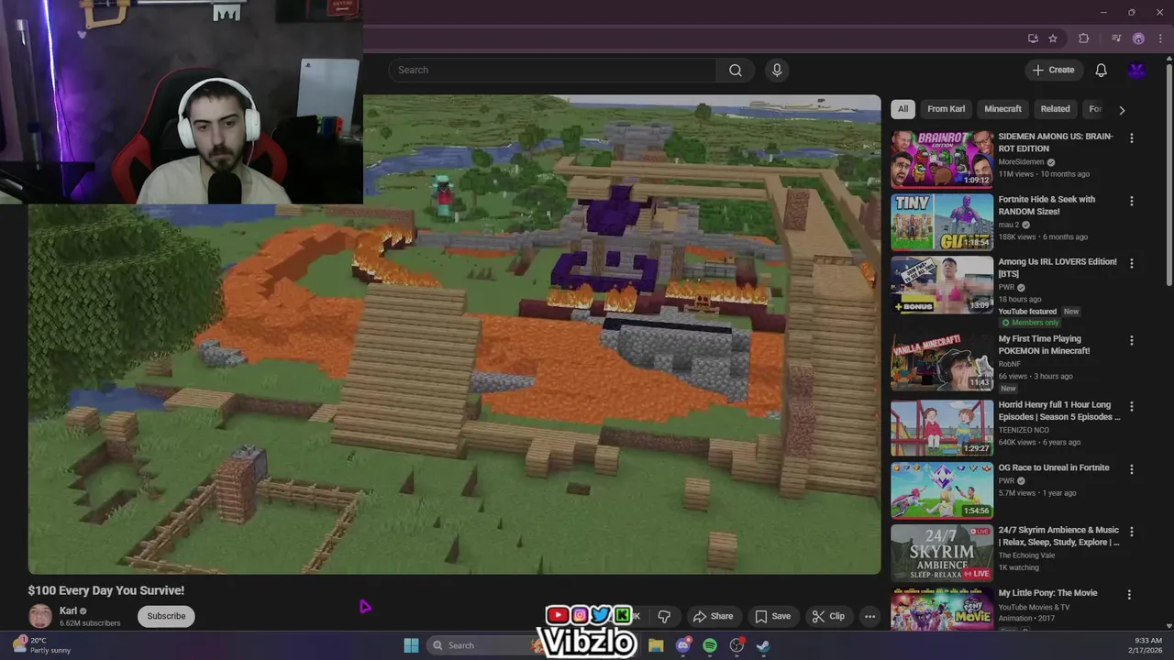Open options for Fortnite Hide & Seek video
The height and width of the screenshot is (660, 1174).
click(x=1131, y=201)
